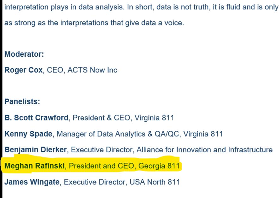Click the Moderator heading

click(24, 54)
